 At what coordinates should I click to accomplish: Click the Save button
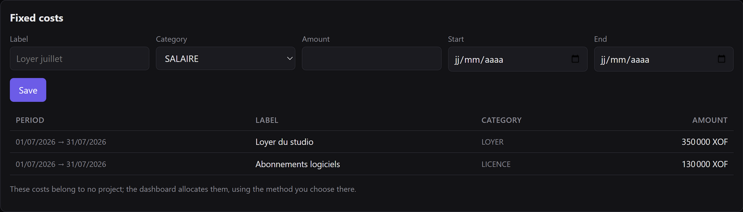(x=28, y=90)
